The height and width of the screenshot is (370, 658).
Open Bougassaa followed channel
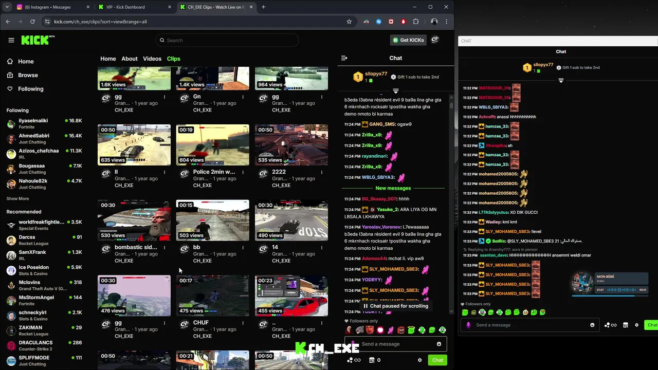click(x=43, y=169)
